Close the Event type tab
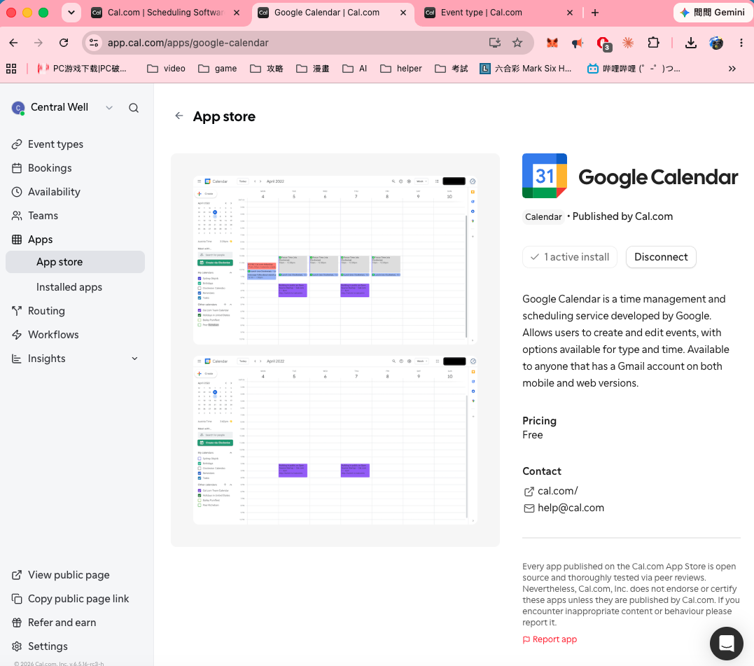The height and width of the screenshot is (666, 754). [x=570, y=13]
